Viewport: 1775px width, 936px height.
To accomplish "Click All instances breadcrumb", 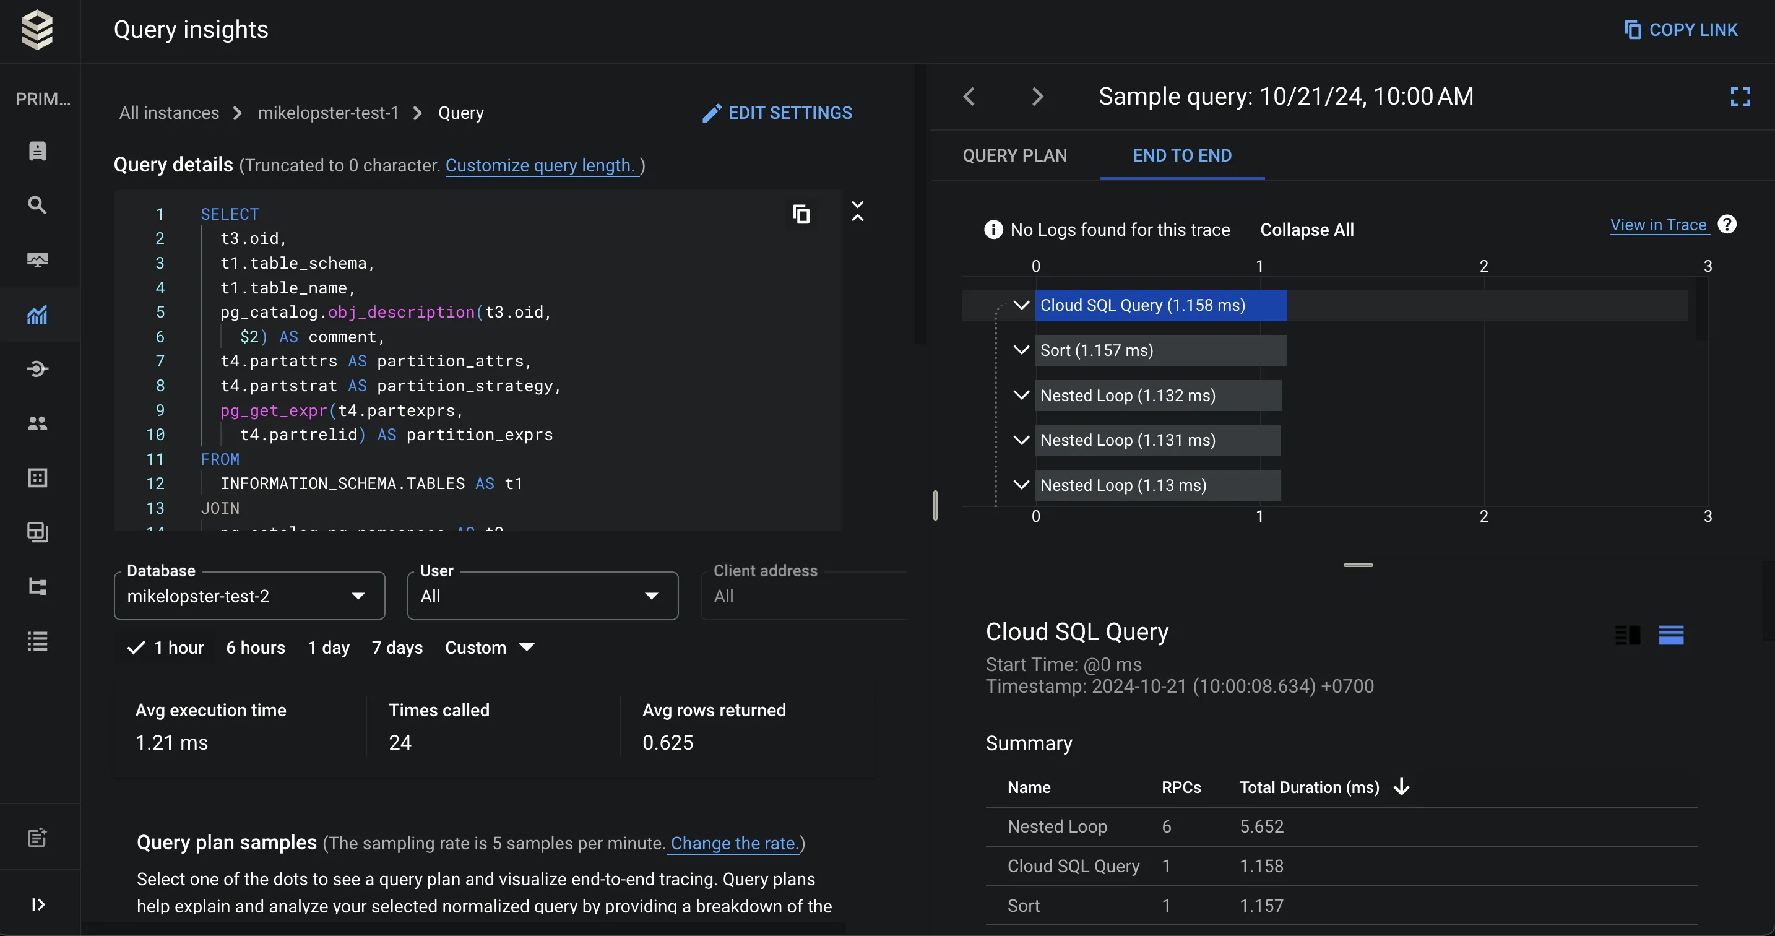I will [x=169, y=112].
